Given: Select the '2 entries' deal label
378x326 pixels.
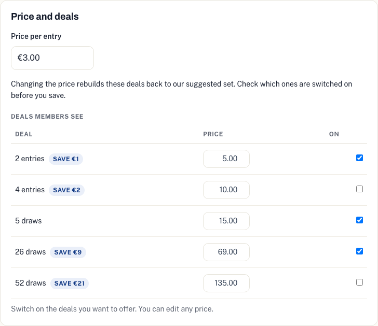Looking at the screenshot, I should 30,159.
